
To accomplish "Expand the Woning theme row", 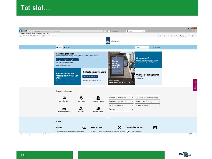I will point(121,109).
